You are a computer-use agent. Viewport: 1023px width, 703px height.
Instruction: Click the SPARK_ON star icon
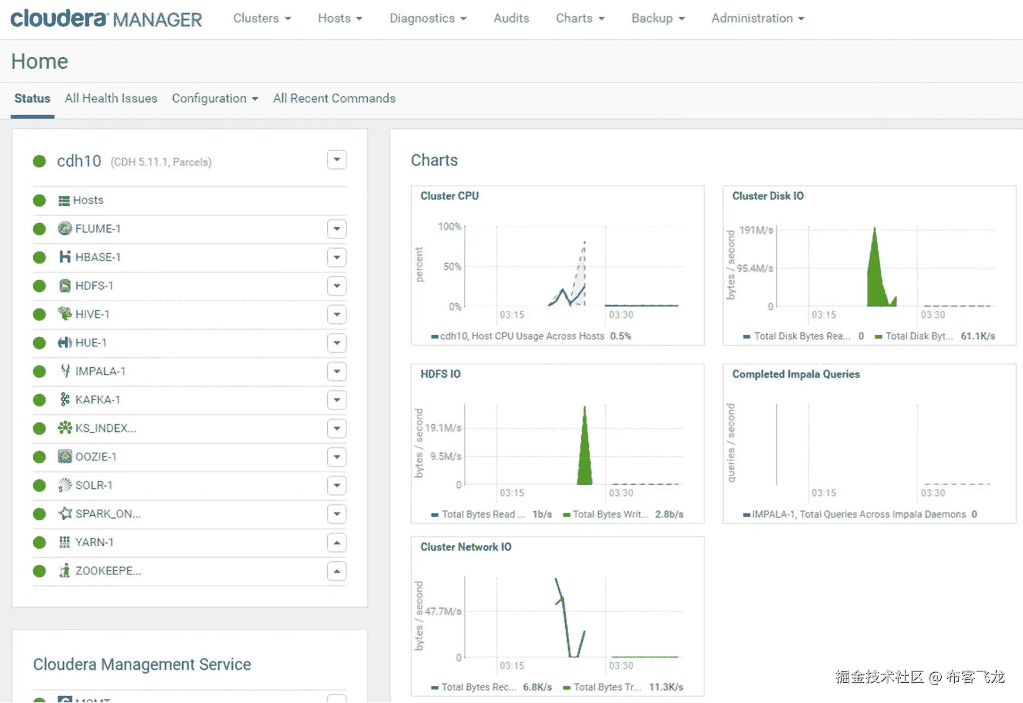point(65,513)
